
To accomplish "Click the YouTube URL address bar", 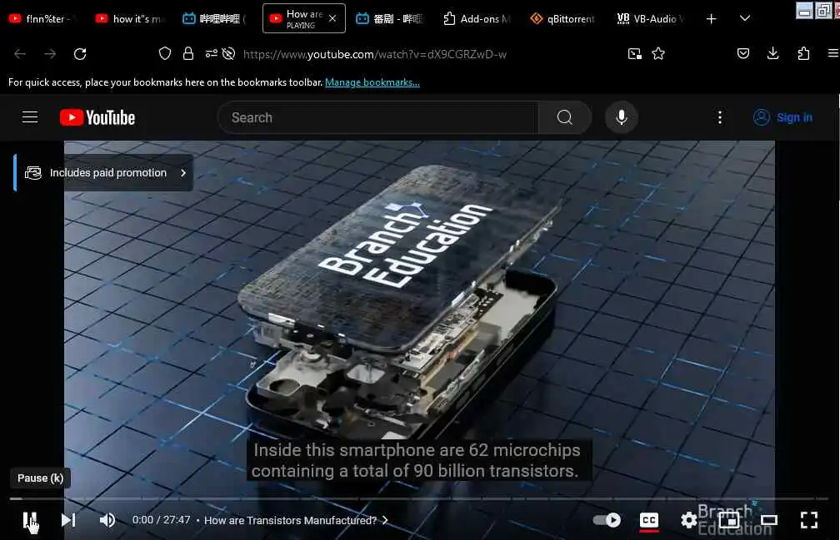I will 375,54.
